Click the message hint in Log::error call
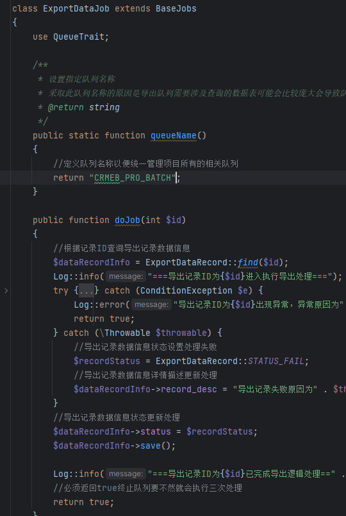The image size is (346, 516). (x=151, y=304)
